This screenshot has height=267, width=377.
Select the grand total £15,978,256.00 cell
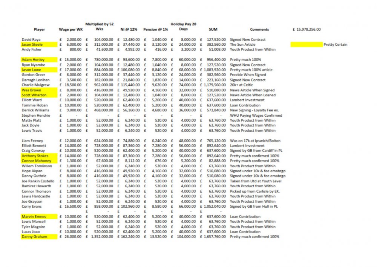tap(307, 29)
